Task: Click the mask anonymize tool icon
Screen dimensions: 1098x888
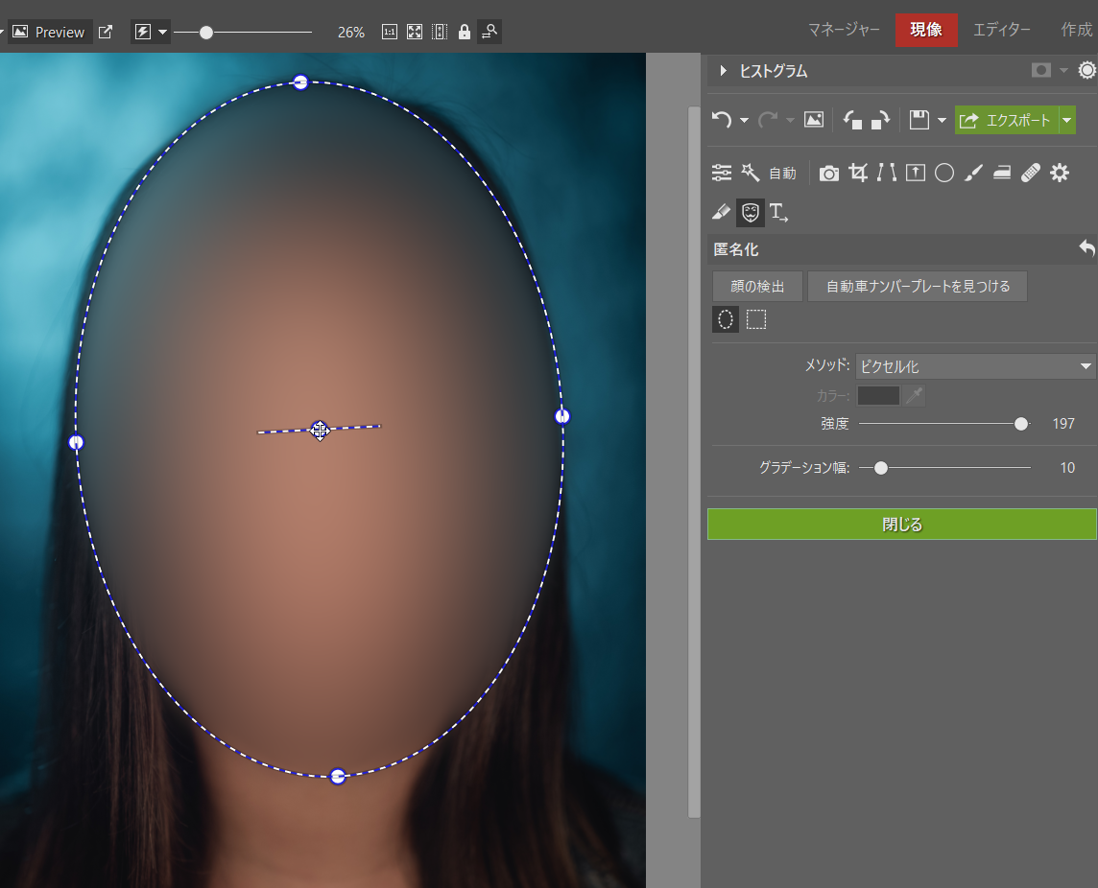Action: (750, 212)
